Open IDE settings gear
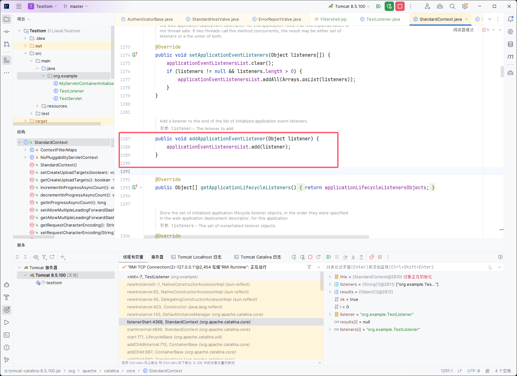The height and width of the screenshot is (376, 517). [x=465, y=6]
